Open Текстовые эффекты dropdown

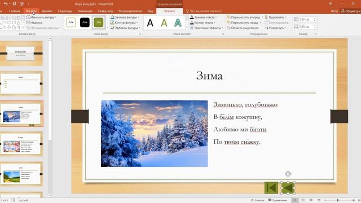coord(206,28)
